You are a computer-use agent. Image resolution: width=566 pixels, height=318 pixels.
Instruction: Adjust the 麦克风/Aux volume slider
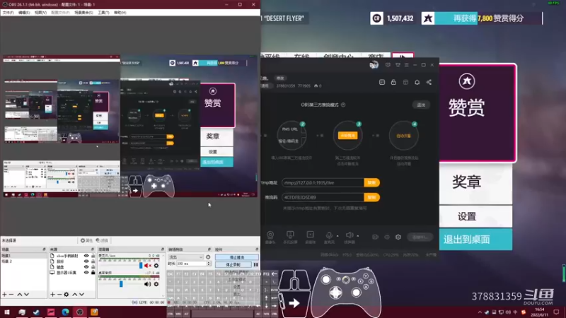pos(141,266)
